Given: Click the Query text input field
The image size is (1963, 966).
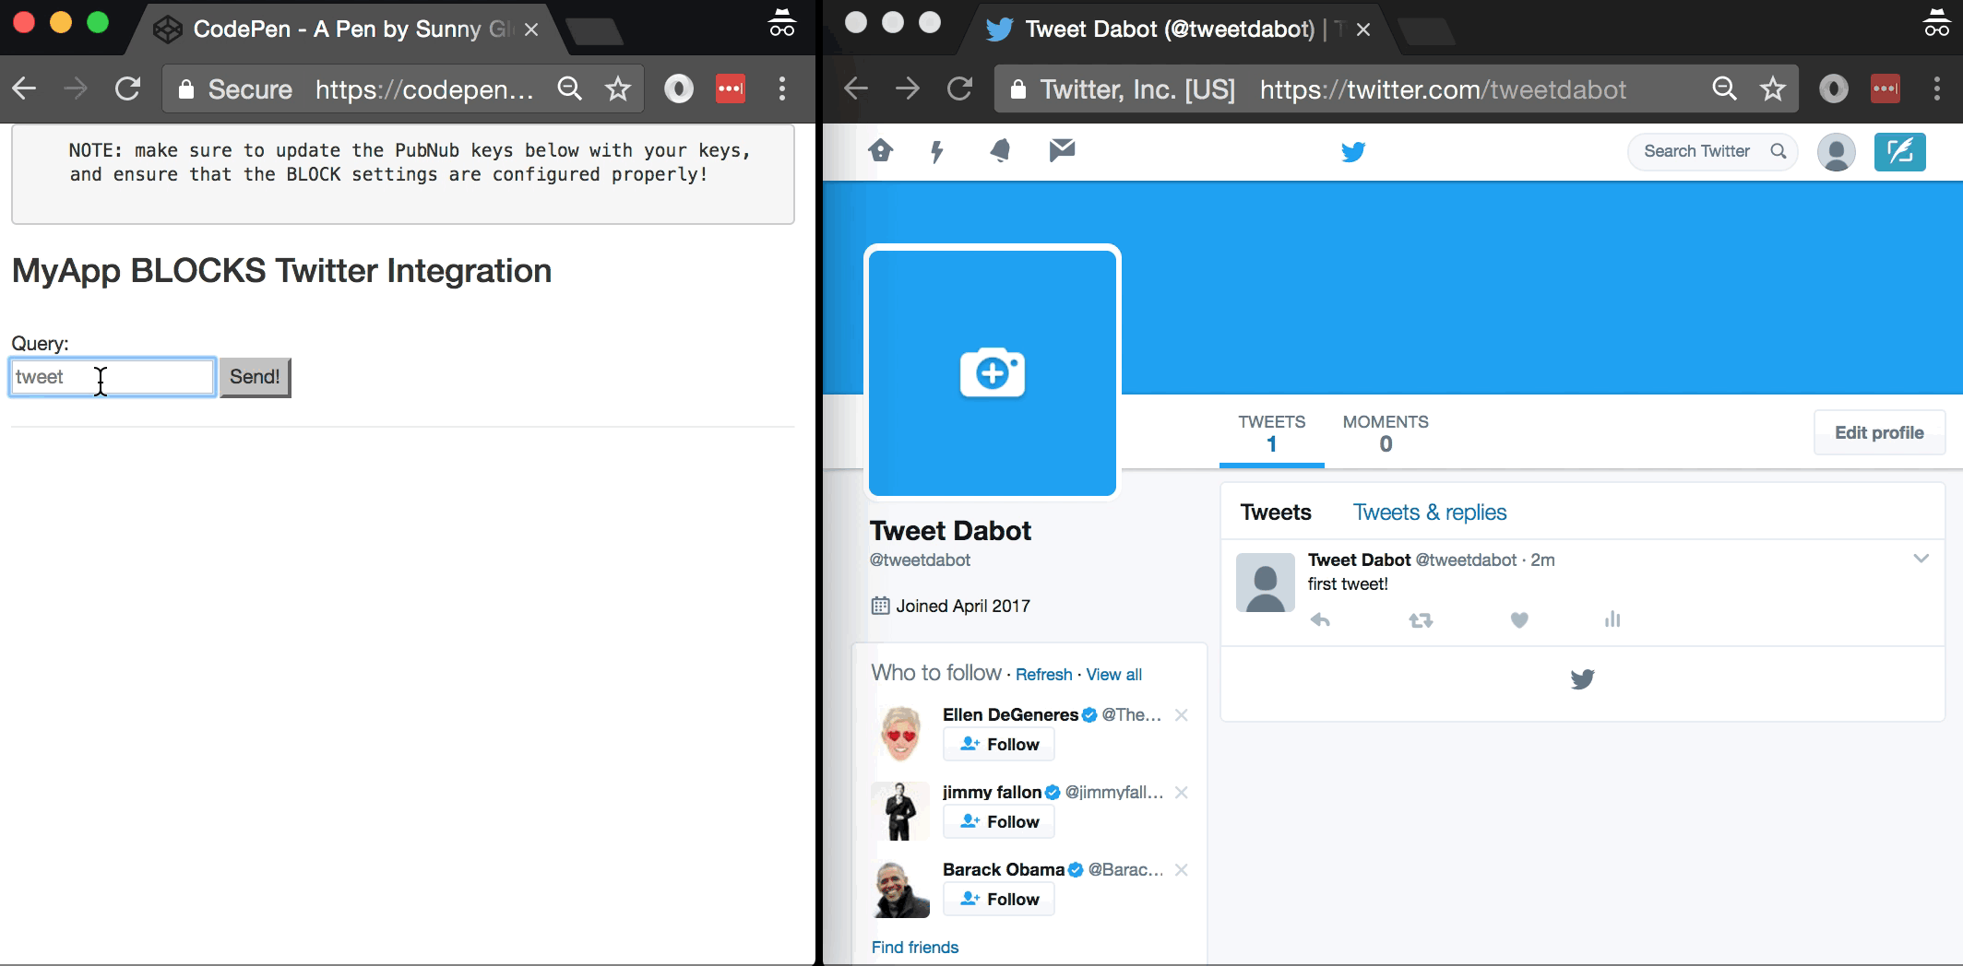Looking at the screenshot, I should [113, 377].
